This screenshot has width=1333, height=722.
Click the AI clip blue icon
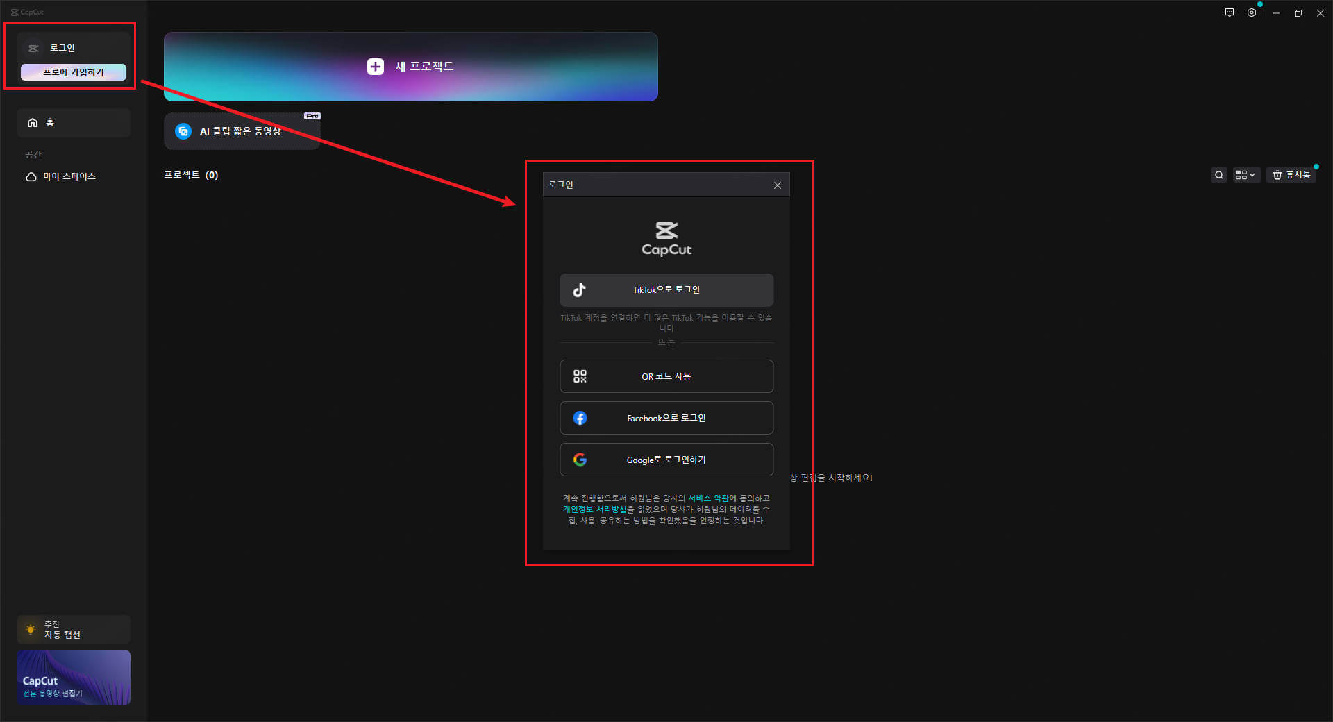click(183, 131)
